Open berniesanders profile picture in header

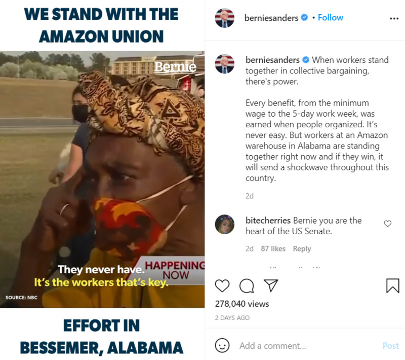225,18
